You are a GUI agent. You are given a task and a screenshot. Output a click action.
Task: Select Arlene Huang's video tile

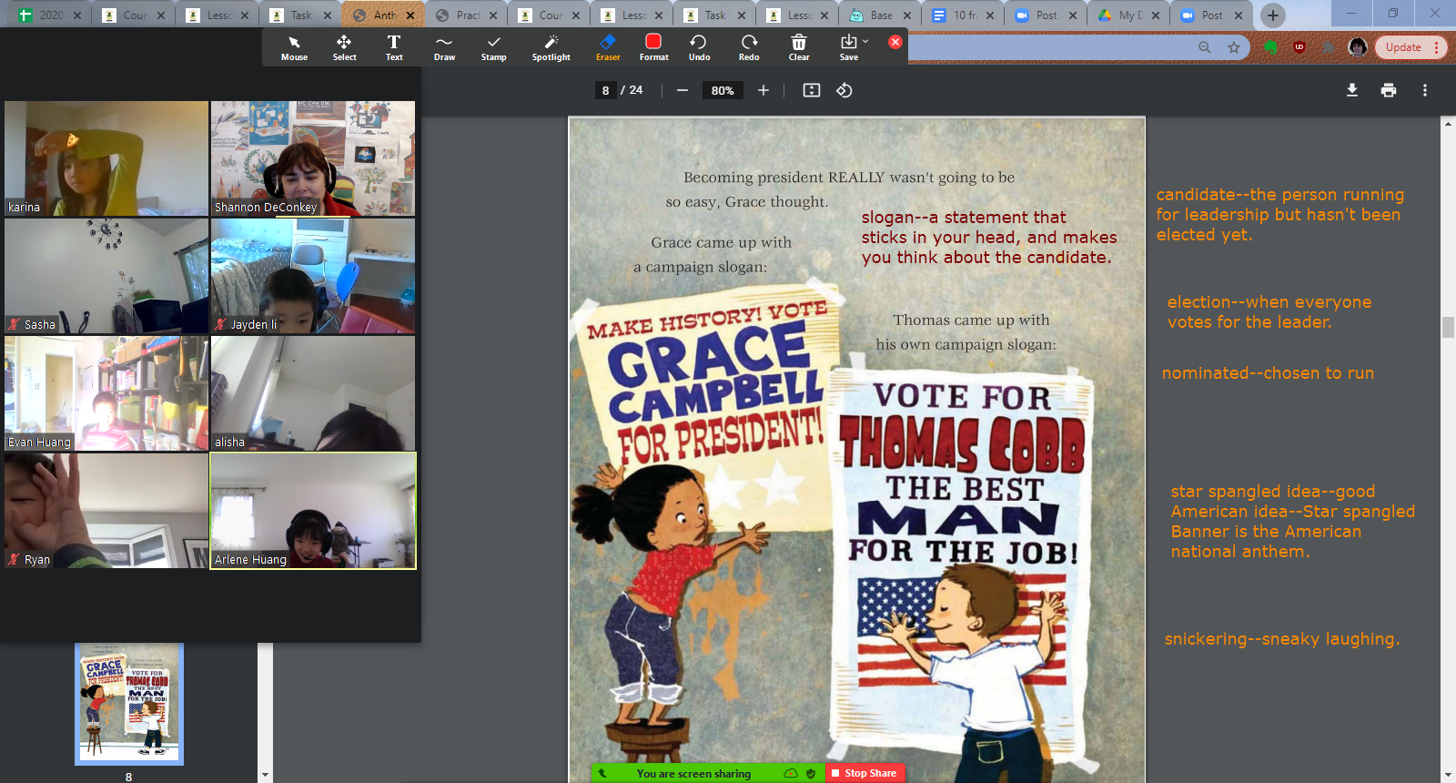coord(313,511)
